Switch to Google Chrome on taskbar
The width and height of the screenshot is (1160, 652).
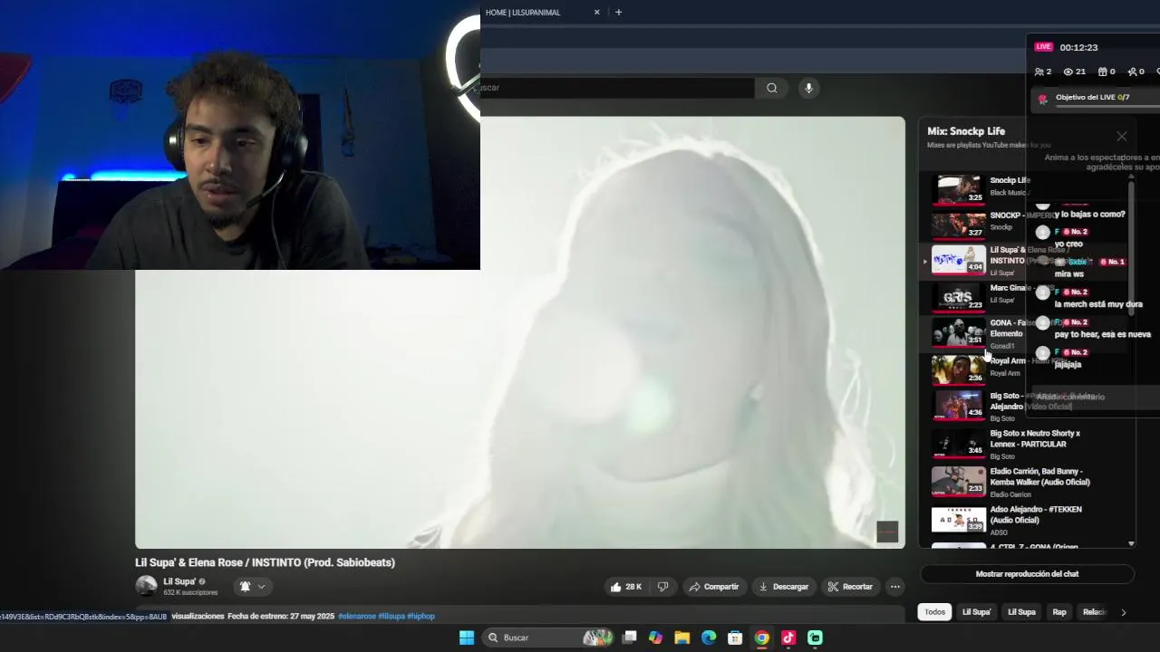762,638
